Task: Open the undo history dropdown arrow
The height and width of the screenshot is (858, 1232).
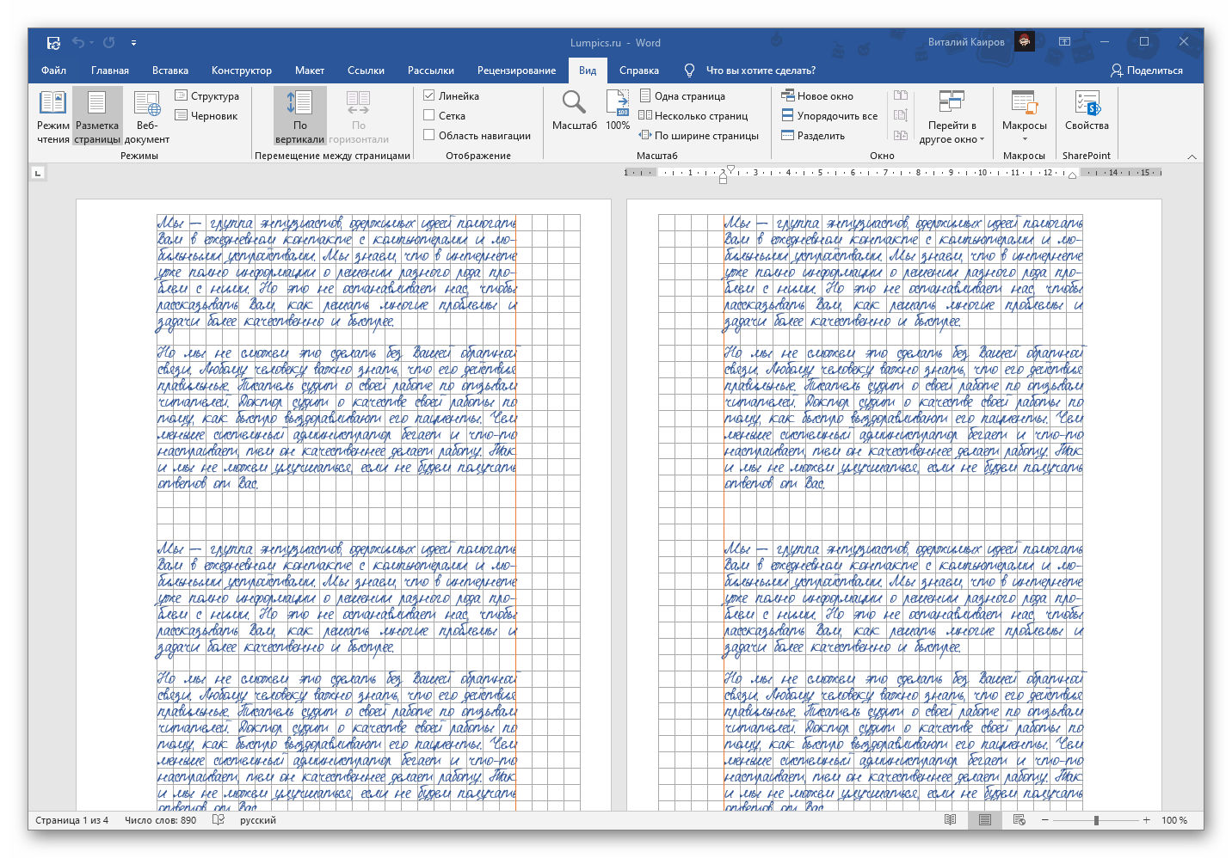Action: click(91, 42)
